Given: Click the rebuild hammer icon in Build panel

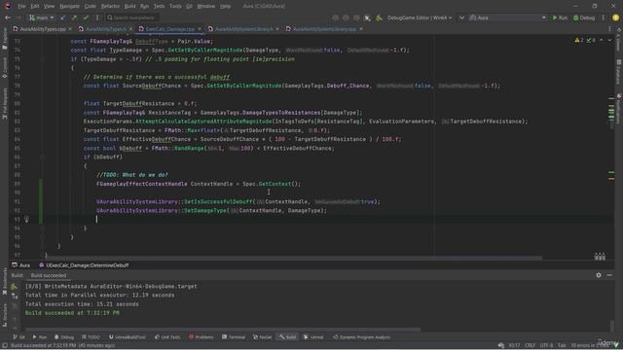Looking at the screenshot, I should pos(15,287).
